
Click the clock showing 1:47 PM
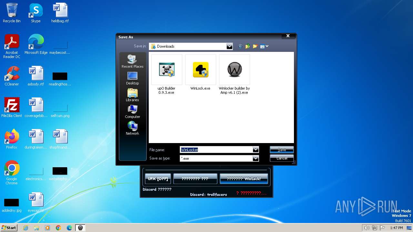[x=396, y=228]
